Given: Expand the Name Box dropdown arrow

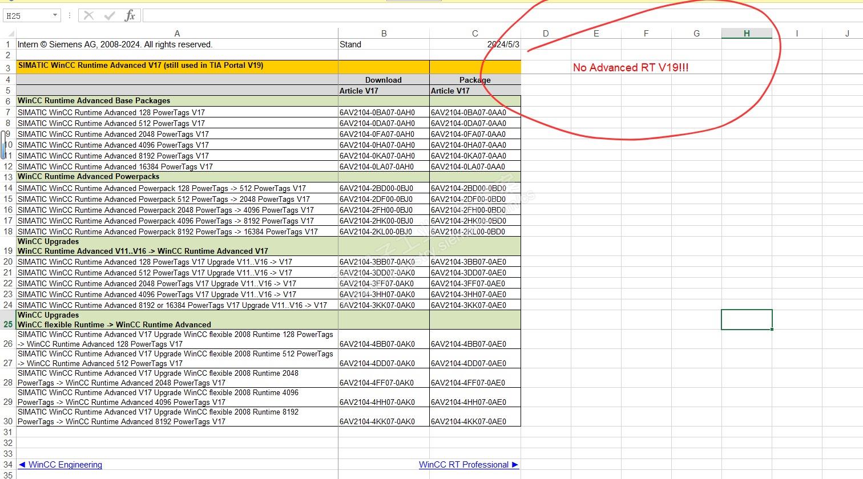Looking at the screenshot, I should [x=55, y=15].
